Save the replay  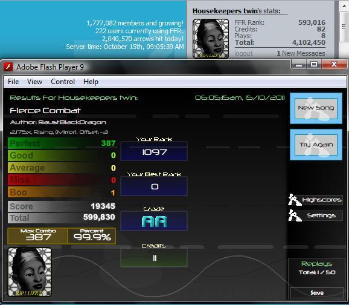point(317,292)
